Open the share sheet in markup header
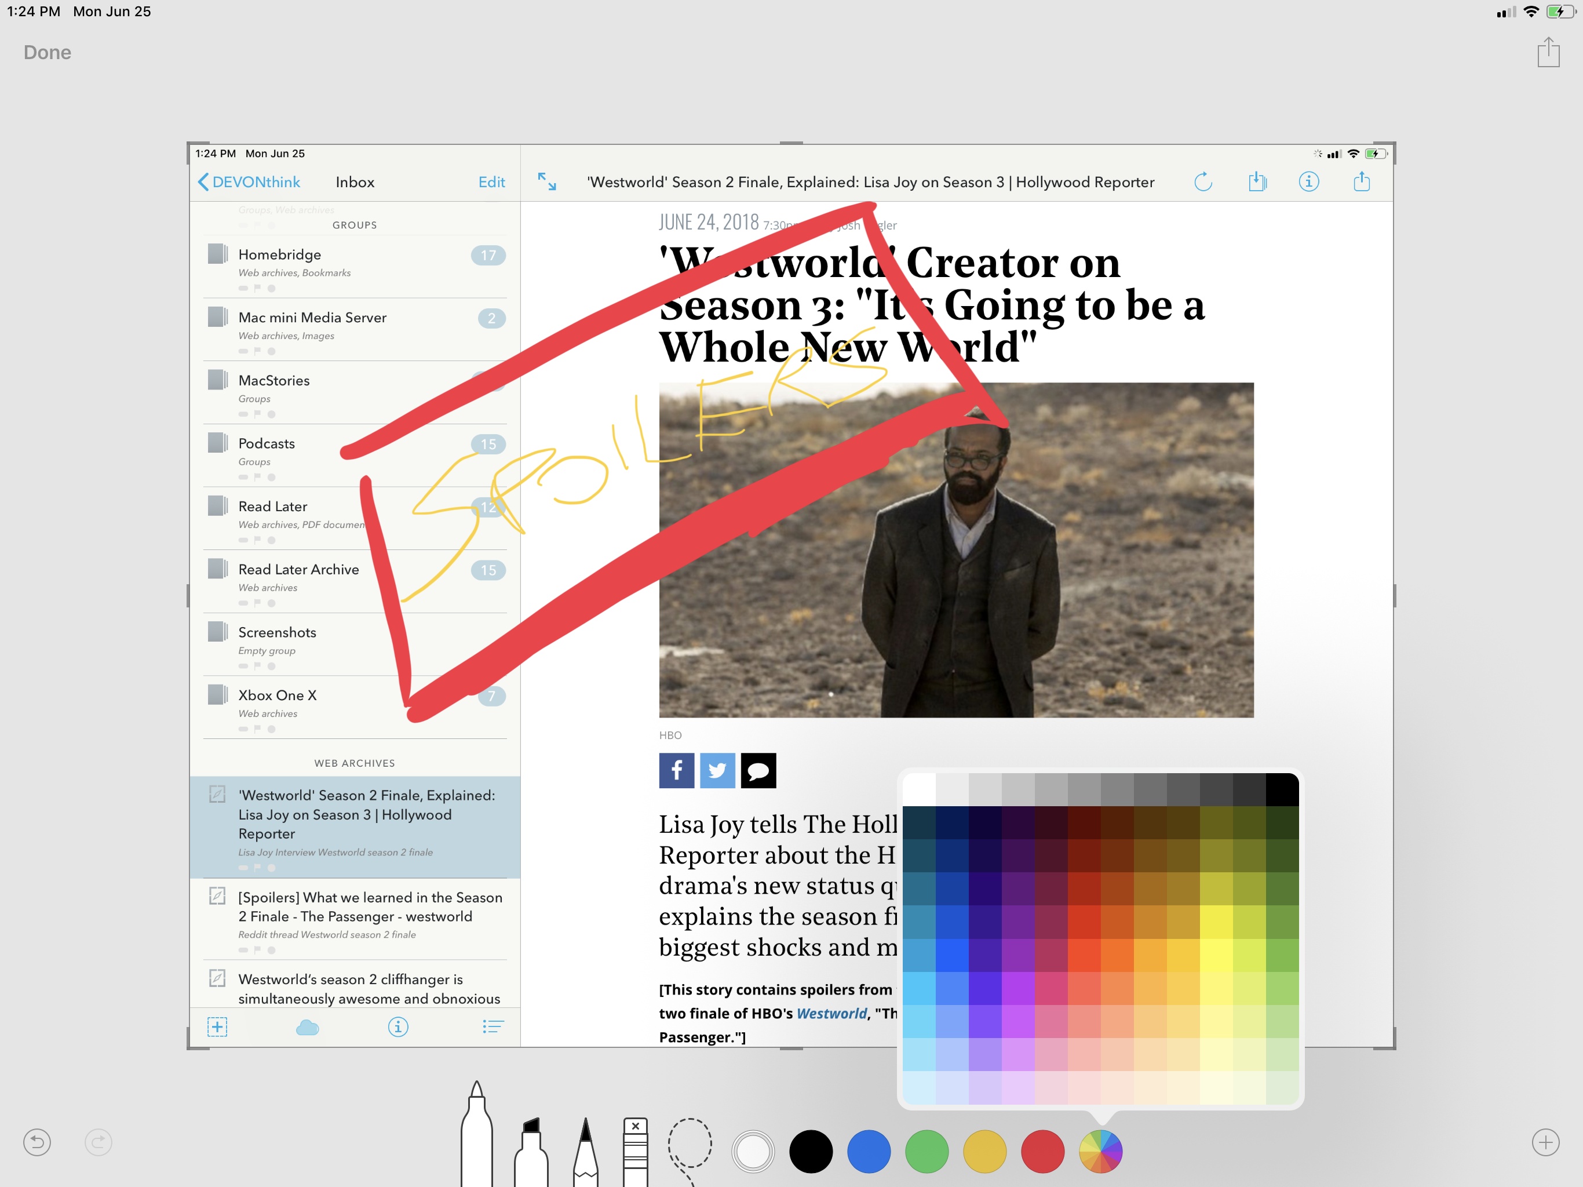This screenshot has width=1583, height=1187. coord(1548,52)
